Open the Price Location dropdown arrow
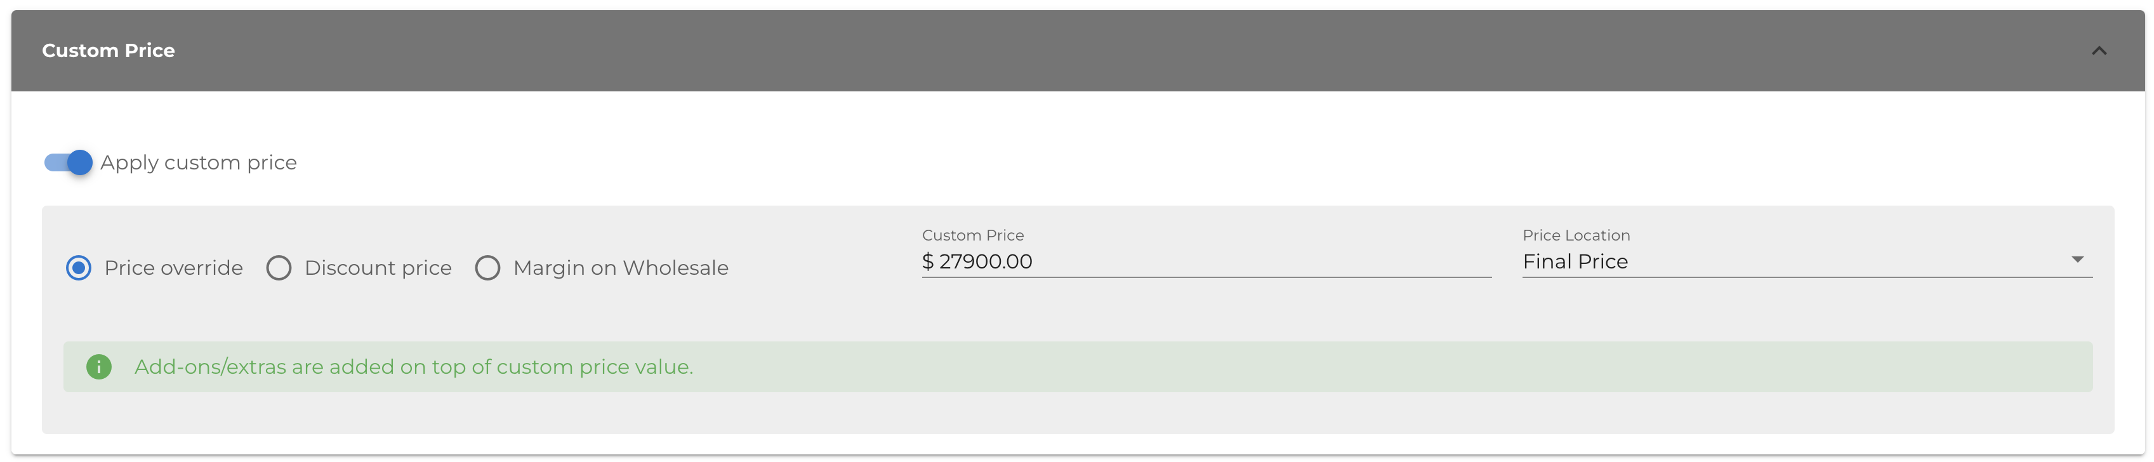Viewport: 2154px width, 462px height. click(2078, 260)
